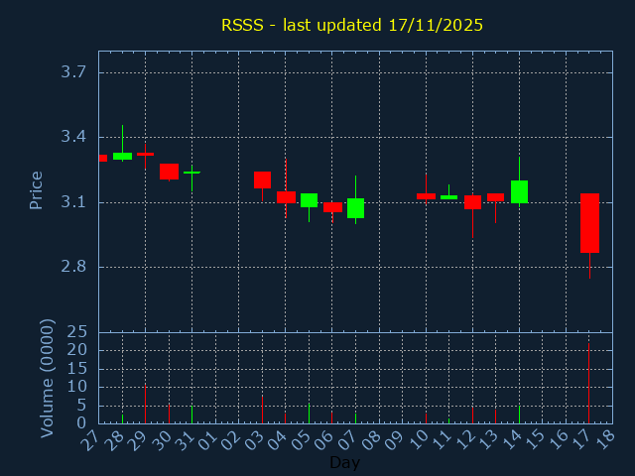Select the green candlestick on day 05
The height and width of the screenshot is (476, 635).
pos(309,200)
